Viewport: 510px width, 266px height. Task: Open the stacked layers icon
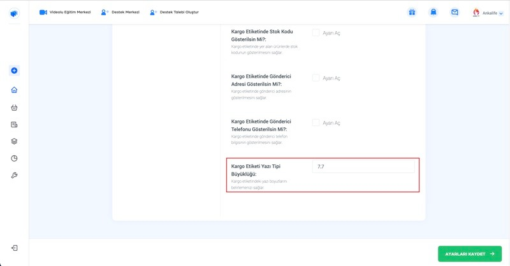pos(14,141)
